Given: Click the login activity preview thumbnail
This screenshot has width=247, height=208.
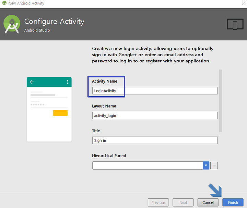Looking at the screenshot, I should click(49, 109).
